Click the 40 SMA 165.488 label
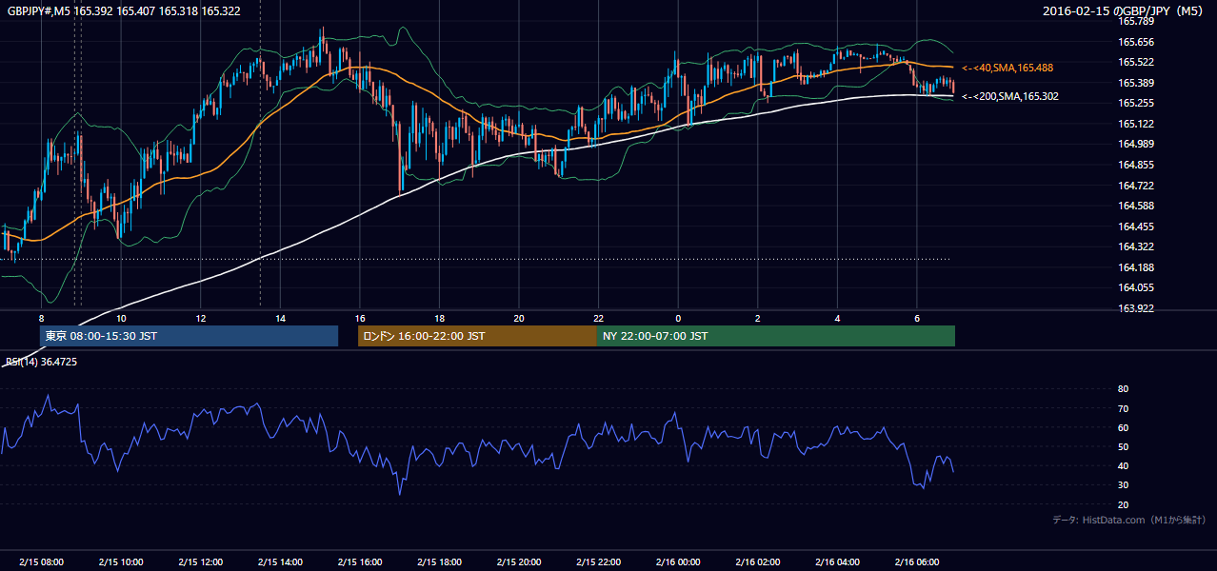Image resolution: width=1217 pixels, height=571 pixels. 1008,69
